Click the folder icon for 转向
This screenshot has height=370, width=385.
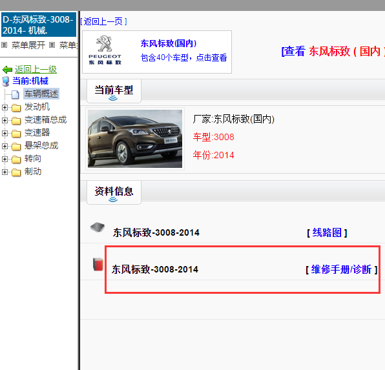click(x=16, y=159)
